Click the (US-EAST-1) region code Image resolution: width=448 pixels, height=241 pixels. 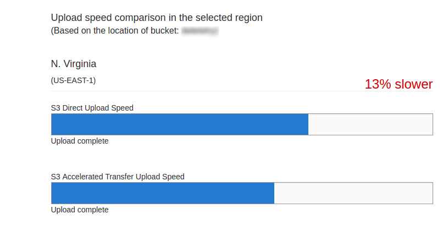73,80
